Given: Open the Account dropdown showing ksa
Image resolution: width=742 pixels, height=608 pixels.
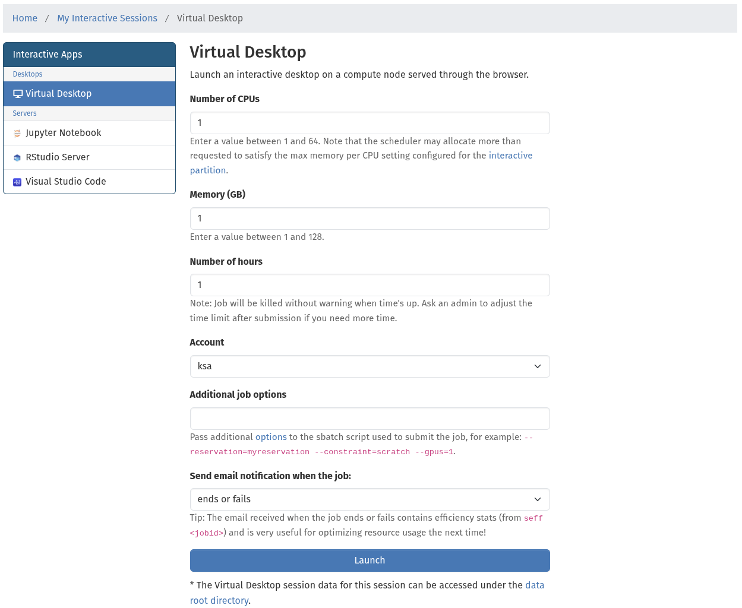Looking at the screenshot, I should tap(370, 366).
